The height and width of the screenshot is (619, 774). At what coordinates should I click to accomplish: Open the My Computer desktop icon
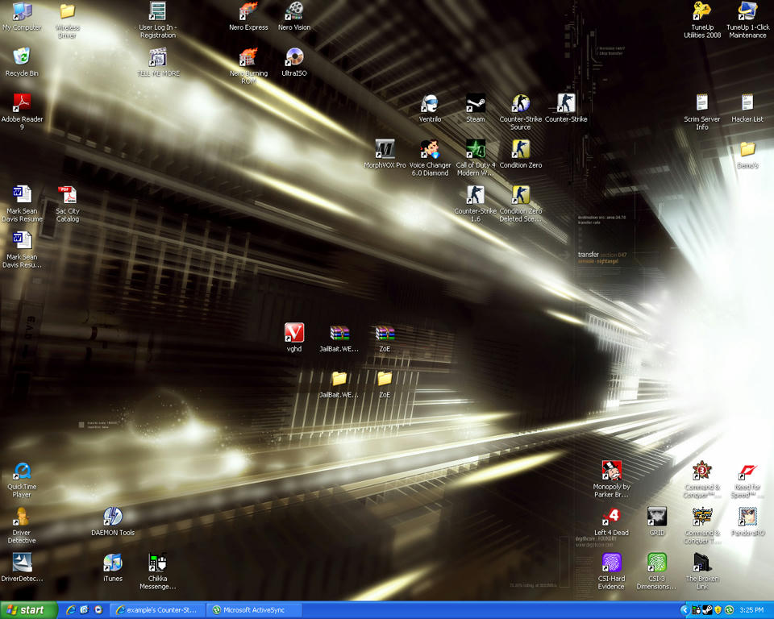tap(22, 17)
